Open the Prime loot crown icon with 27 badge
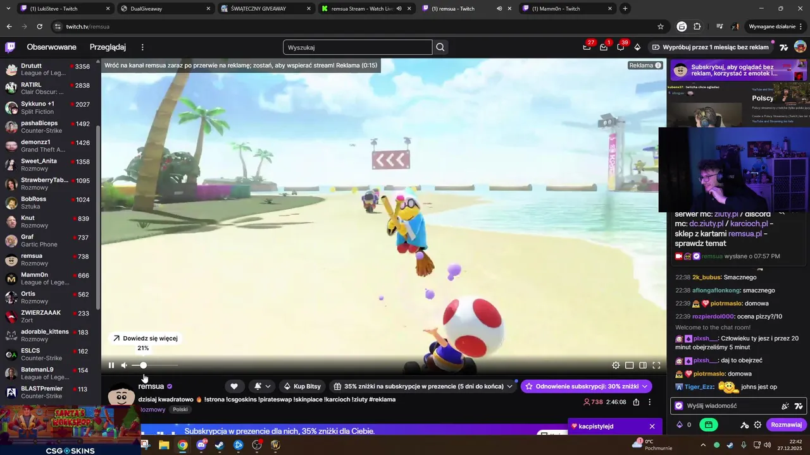The width and height of the screenshot is (810, 455). pyautogui.click(x=587, y=47)
